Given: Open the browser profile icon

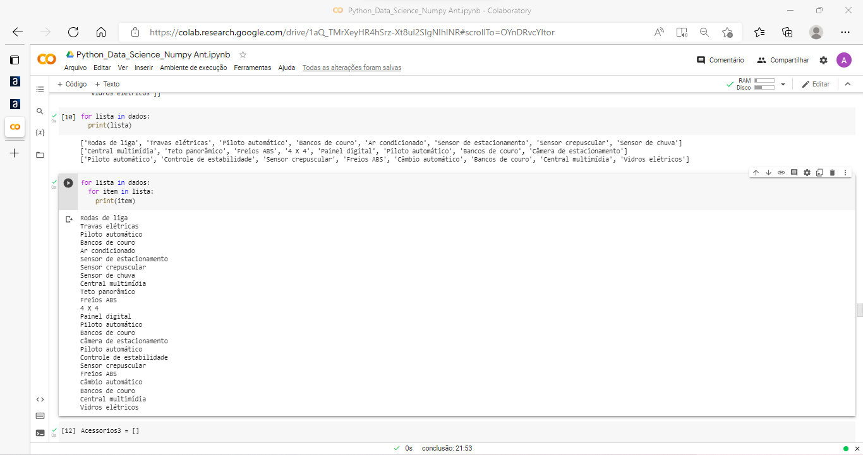Looking at the screenshot, I should (x=816, y=32).
